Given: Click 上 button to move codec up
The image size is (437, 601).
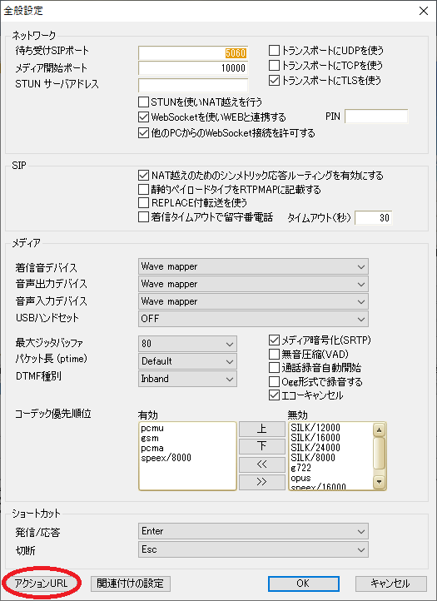Looking at the screenshot, I should point(262,429).
